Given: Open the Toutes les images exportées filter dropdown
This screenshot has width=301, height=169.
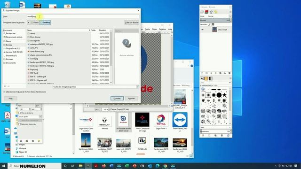Looking at the screenshot, I should click(96, 87).
